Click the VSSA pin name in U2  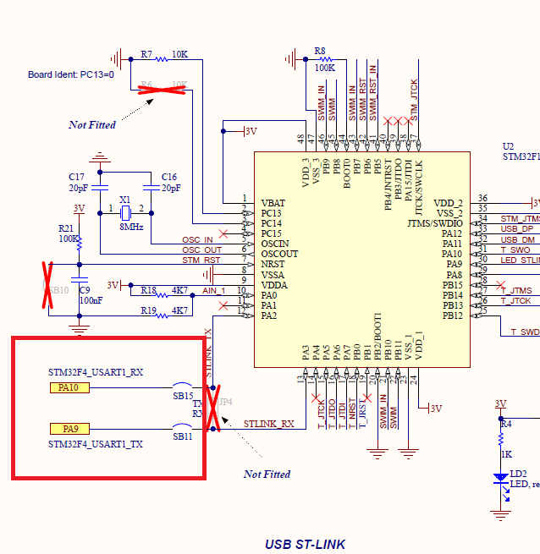[x=273, y=275]
